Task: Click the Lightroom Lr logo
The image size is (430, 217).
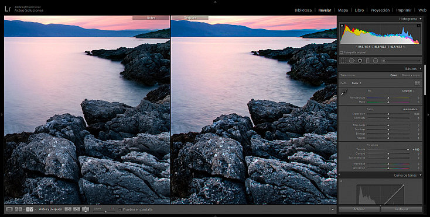Action: click(8, 9)
